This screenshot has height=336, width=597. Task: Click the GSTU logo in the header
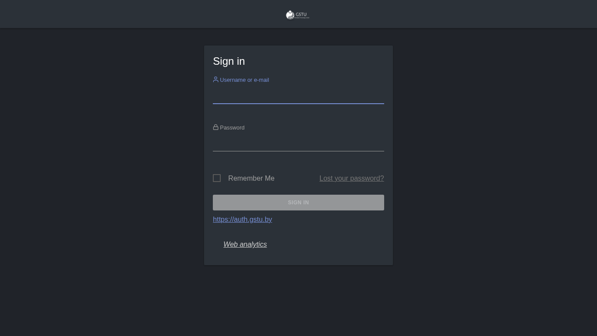pos(298,15)
